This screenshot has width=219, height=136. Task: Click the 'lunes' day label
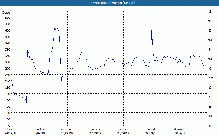11,129
